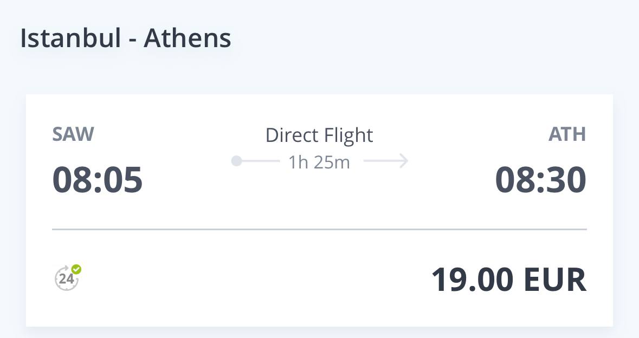
Task: Click the 08:05 departure time
Action: tap(98, 180)
